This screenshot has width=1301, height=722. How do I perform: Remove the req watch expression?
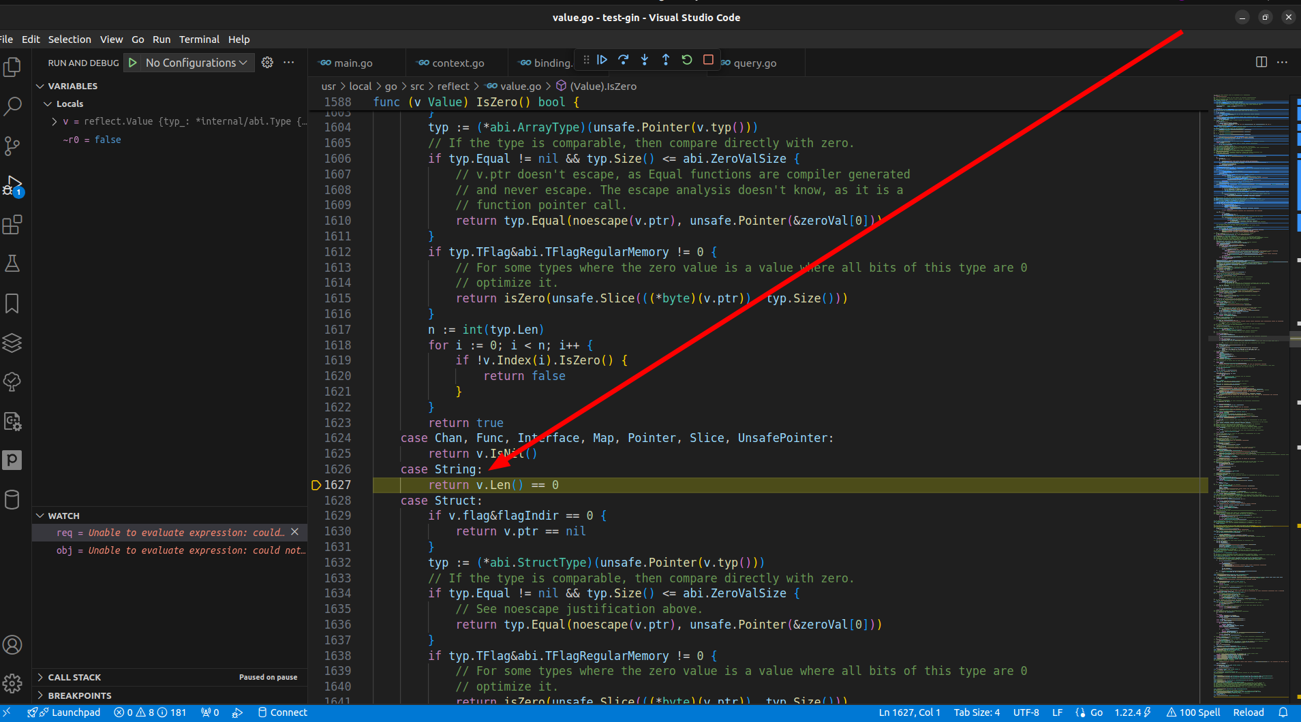click(x=294, y=532)
